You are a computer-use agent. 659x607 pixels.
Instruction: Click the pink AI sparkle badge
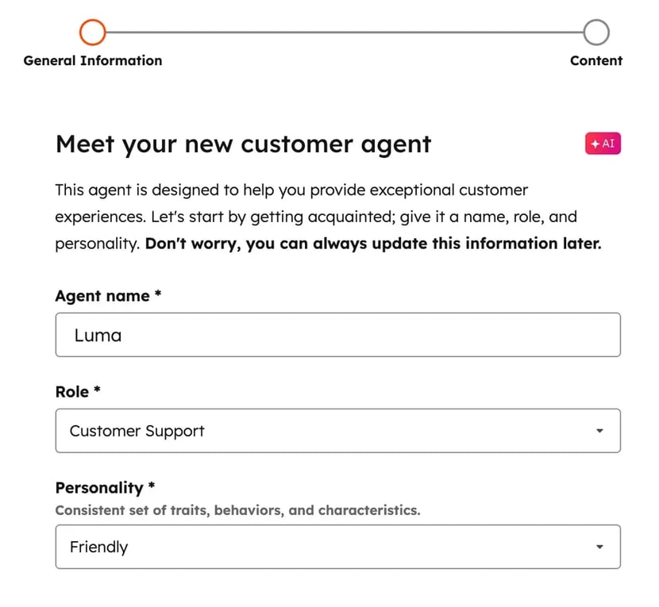[603, 144]
